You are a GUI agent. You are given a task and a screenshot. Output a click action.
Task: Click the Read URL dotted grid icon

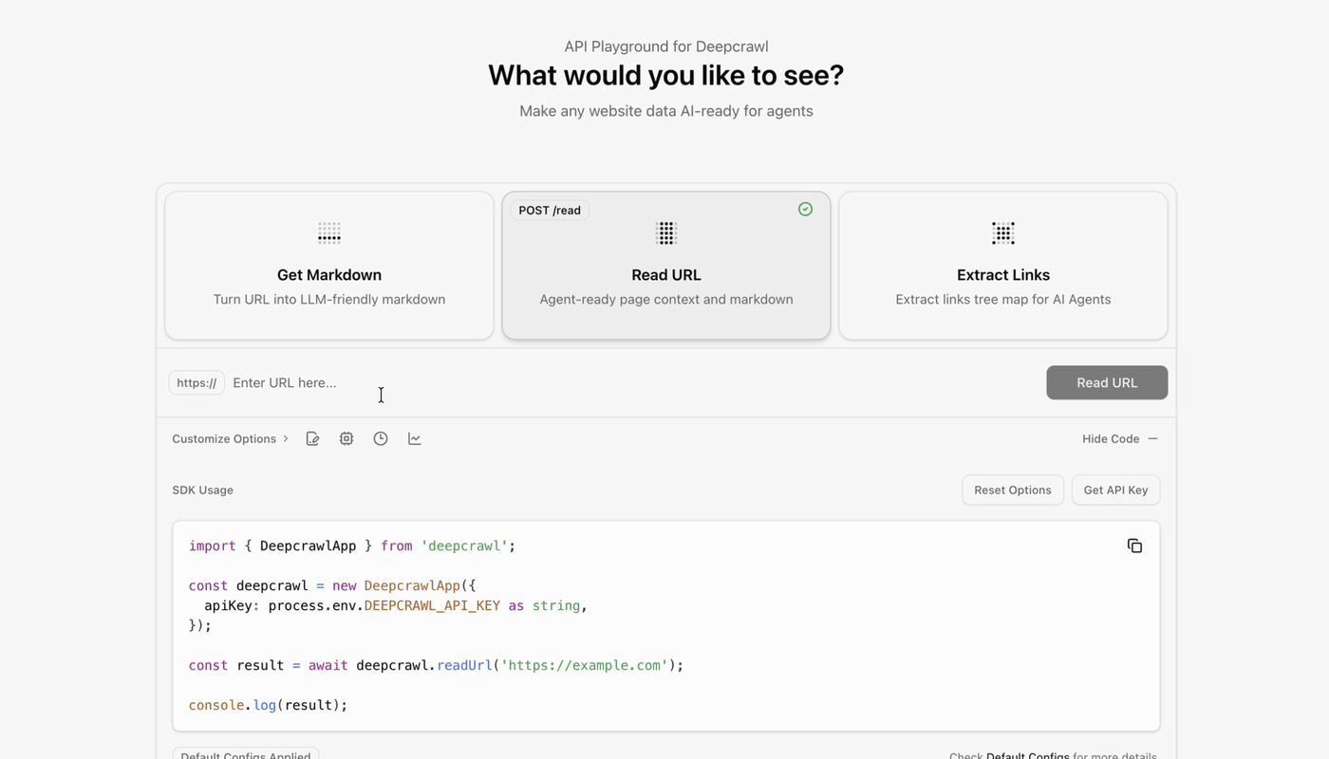666,232
